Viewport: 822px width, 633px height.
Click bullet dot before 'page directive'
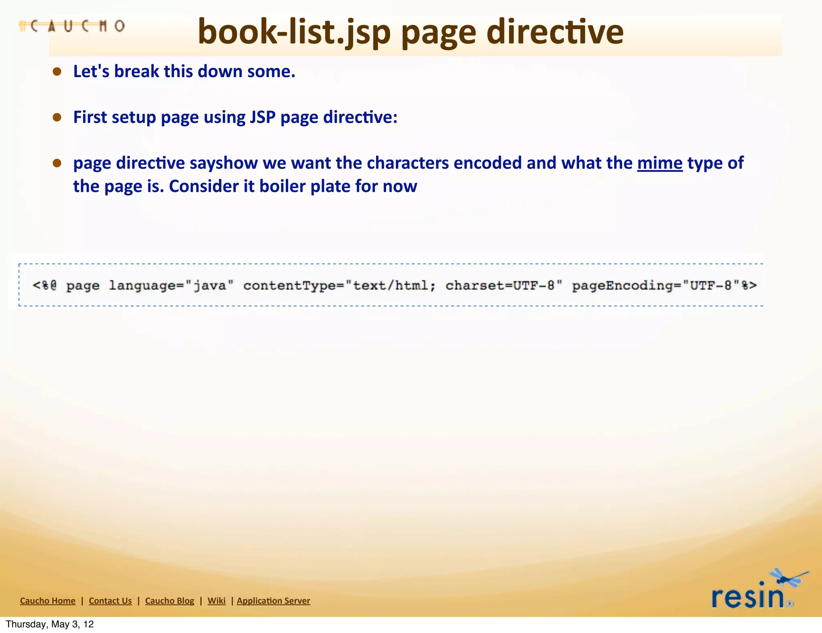pyautogui.click(x=57, y=163)
